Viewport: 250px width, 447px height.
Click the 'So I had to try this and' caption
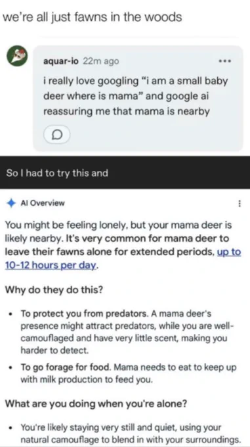[57, 173]
